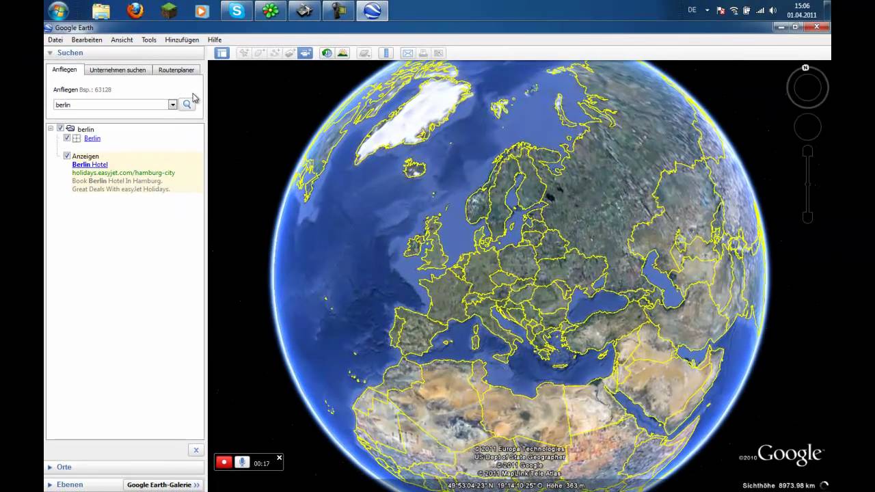Uncheck the Anzeigen checkbox
This screenshot has width=875, height=492.
click(x=67, y=155)
